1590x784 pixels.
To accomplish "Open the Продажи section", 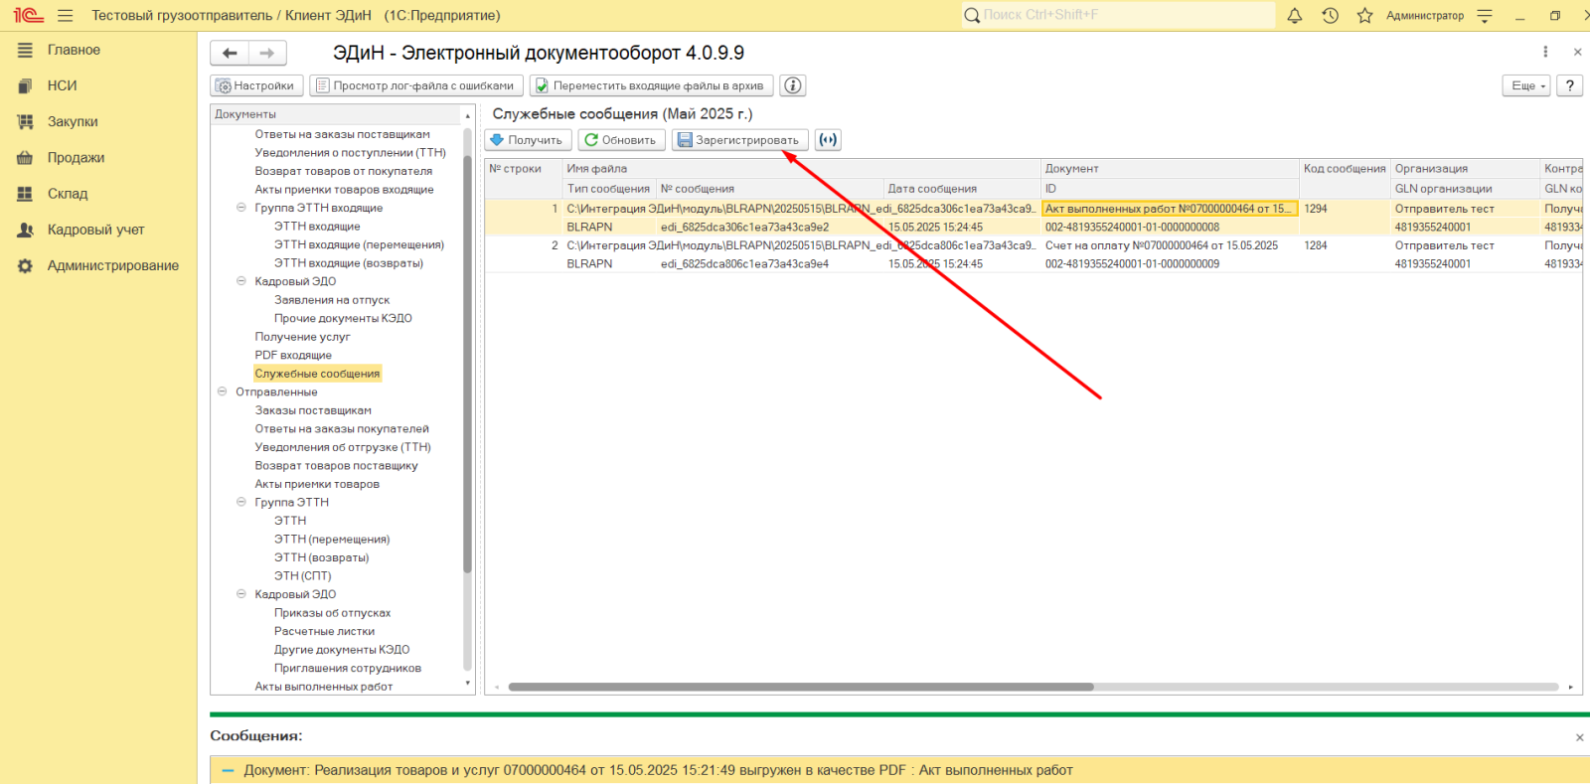I will coord(76,157).
